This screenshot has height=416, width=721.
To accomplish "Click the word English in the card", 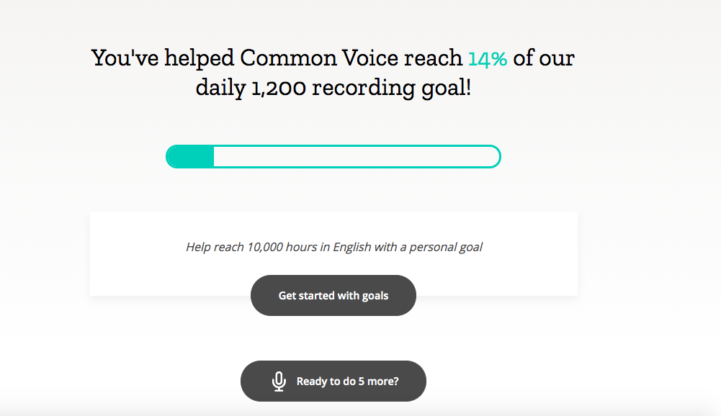I will pos(351,247).
